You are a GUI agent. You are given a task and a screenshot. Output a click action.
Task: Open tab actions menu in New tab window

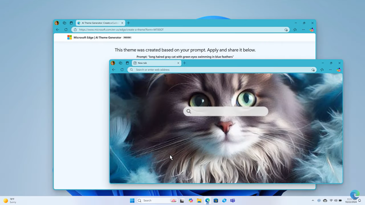pos(127,63)
